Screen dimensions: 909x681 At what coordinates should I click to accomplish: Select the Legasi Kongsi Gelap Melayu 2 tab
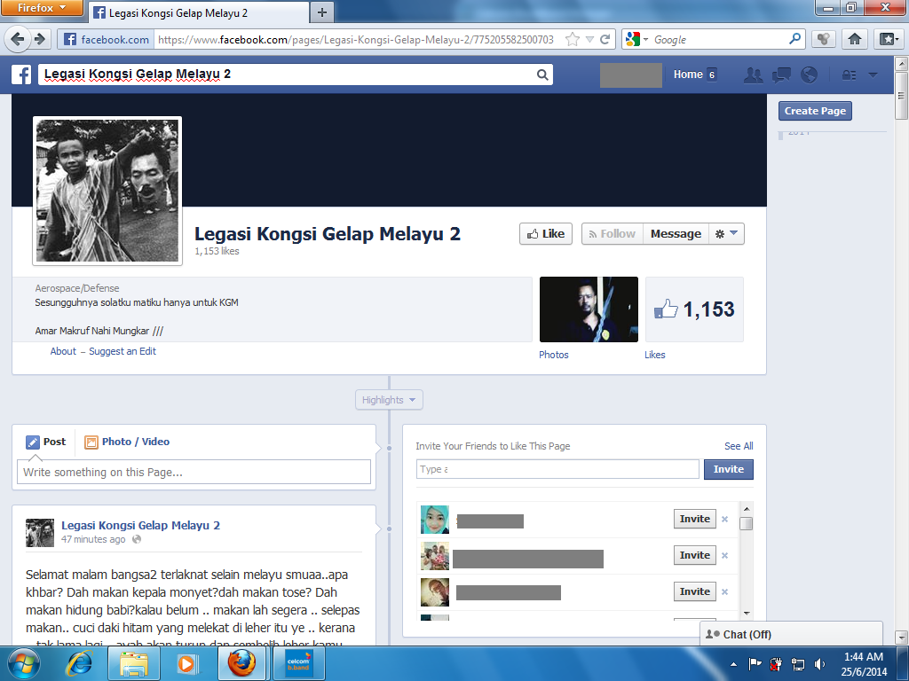198,12
